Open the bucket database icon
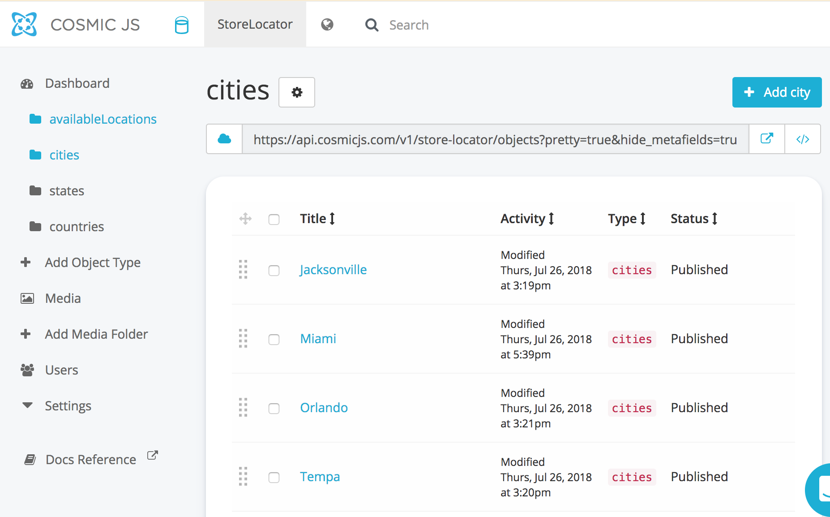 click(x=181, y=25)
